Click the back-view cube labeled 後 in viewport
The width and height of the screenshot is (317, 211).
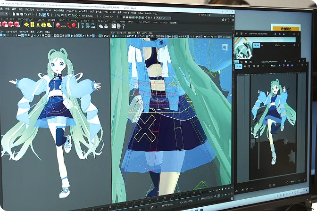[225, 47]
